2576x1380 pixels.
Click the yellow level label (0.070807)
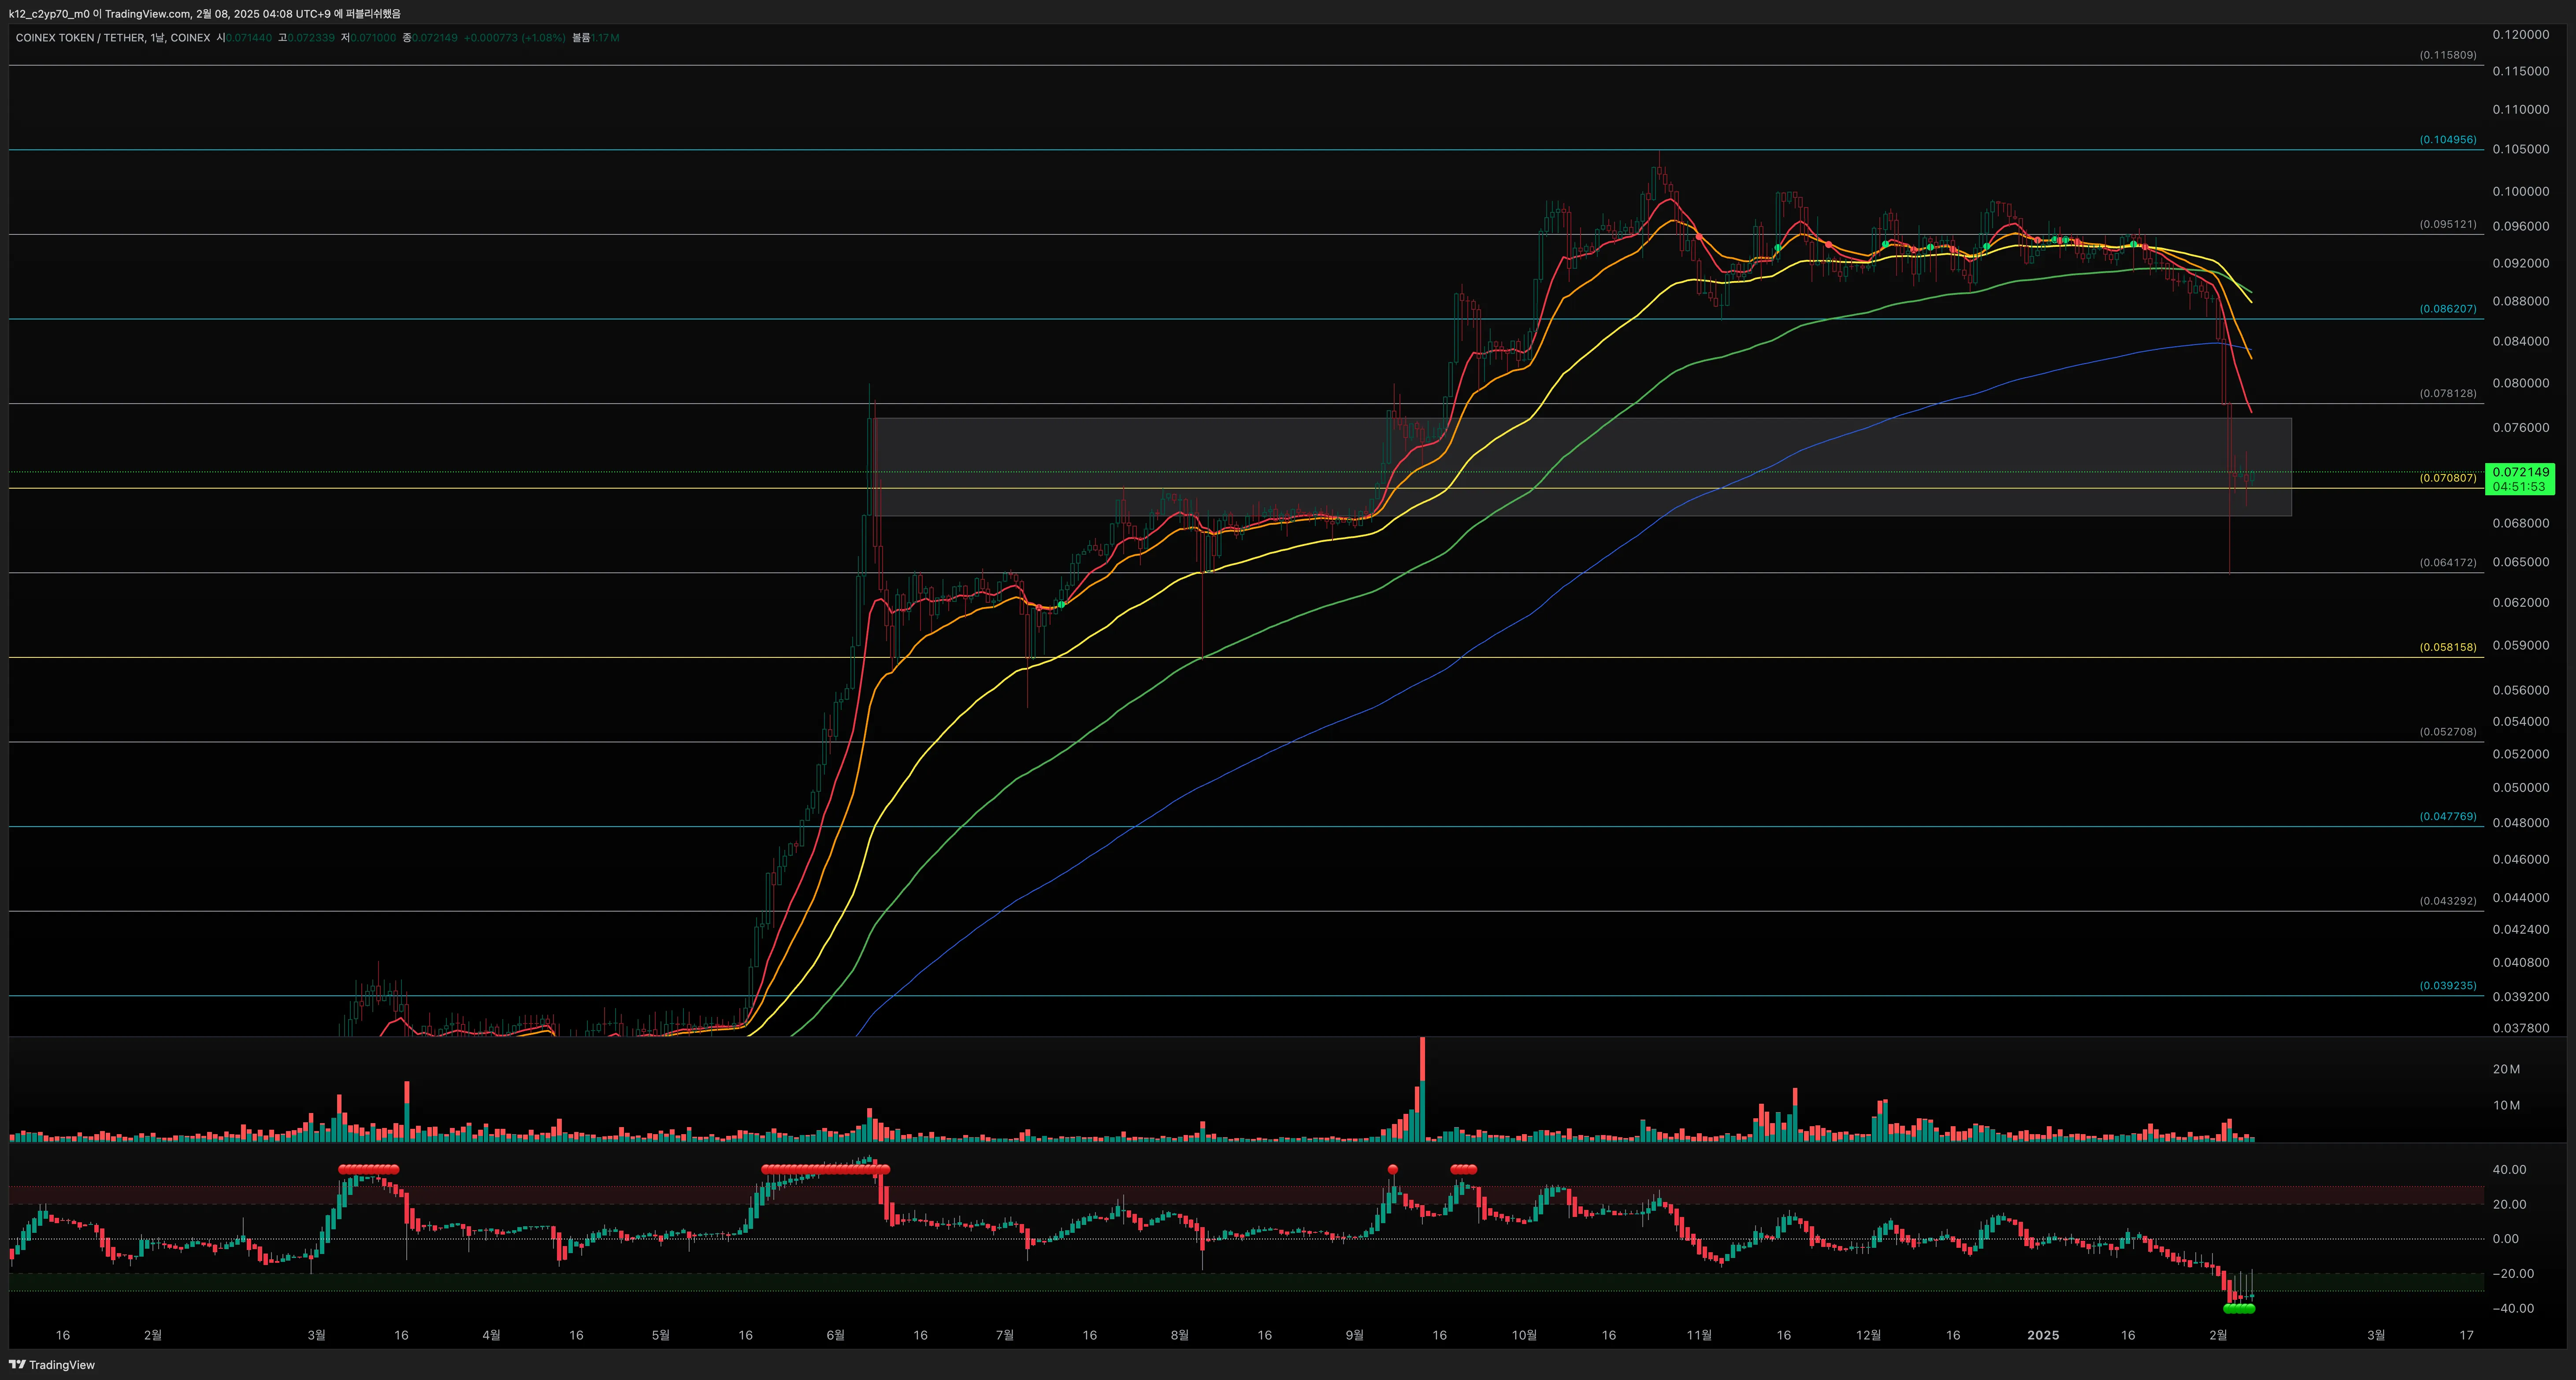pos(2448,478)
